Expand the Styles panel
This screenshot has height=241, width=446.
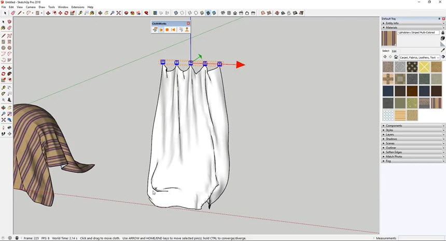coord(413,130)
